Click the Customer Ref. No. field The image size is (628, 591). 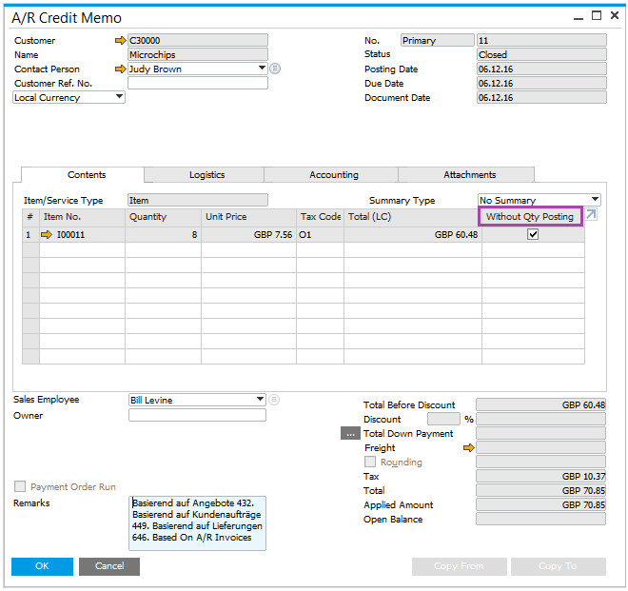(198, 83)
